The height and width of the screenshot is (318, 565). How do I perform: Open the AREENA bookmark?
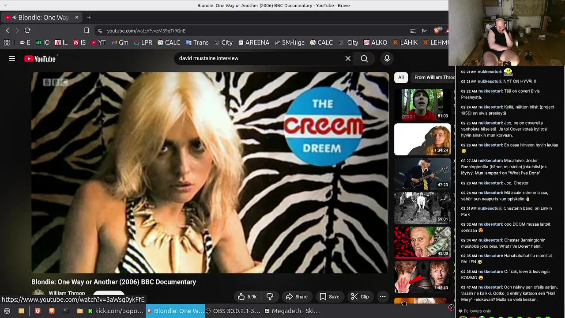(x=254, y=42)
